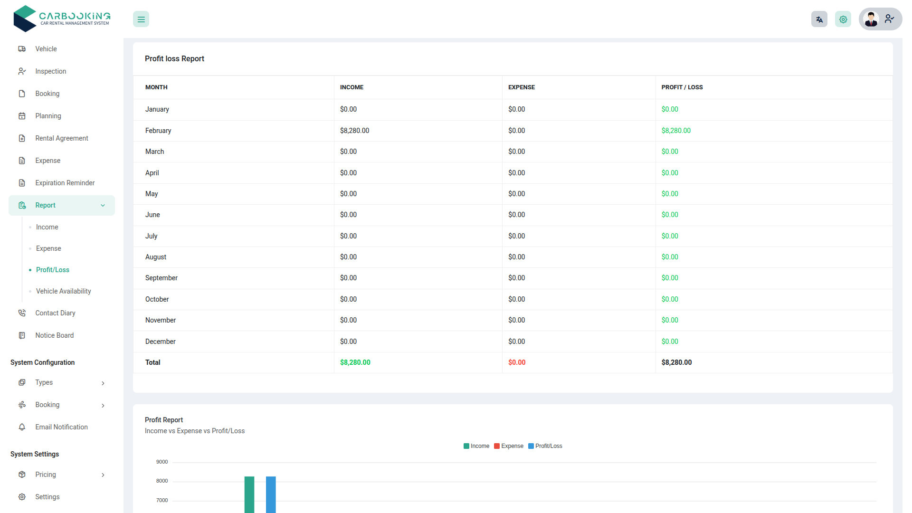Image resolution: width=912 pixels, height=513 pixels.
Task: Switch to the Income report page
Action: click(46, 227)
